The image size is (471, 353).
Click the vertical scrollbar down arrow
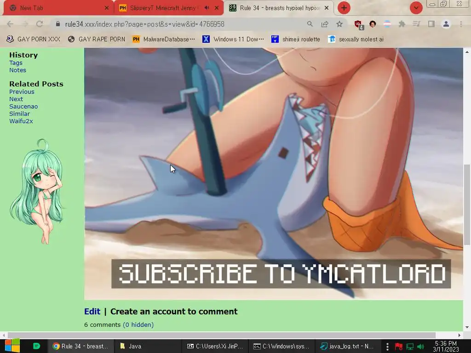point(467,327)
